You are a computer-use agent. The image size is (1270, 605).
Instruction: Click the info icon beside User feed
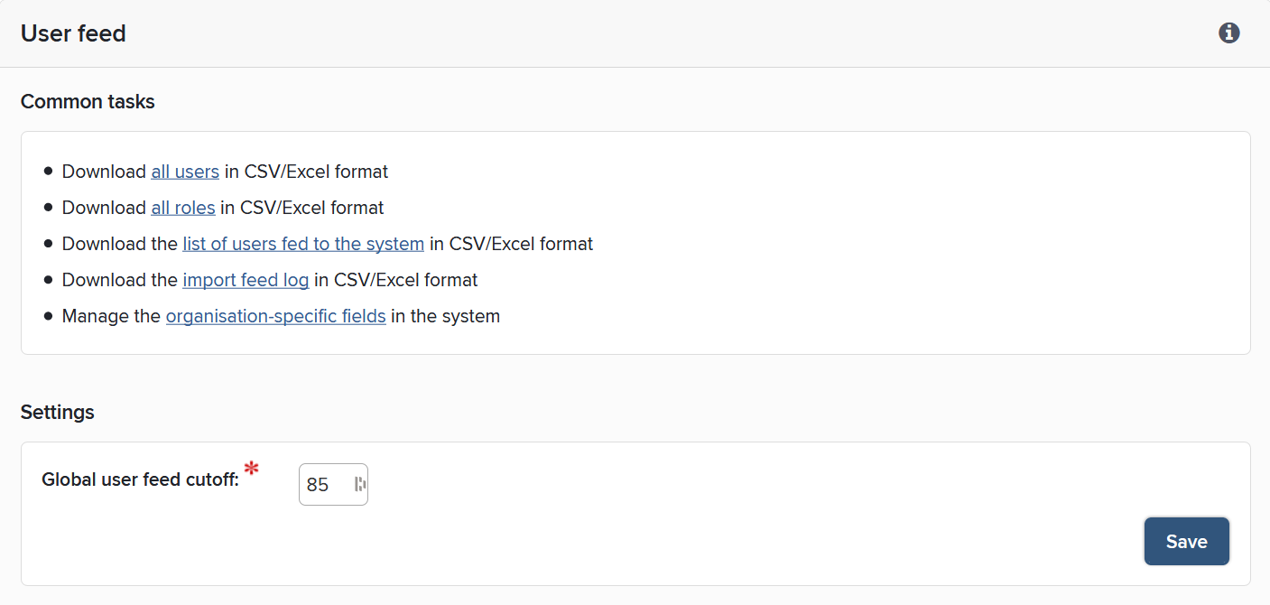tap(1228, 33)
